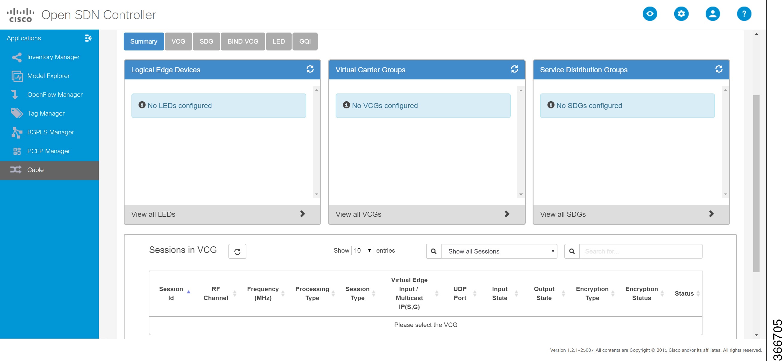Select the GQI tab
This screenshot has width=782, height=361.
coord(304,41)
